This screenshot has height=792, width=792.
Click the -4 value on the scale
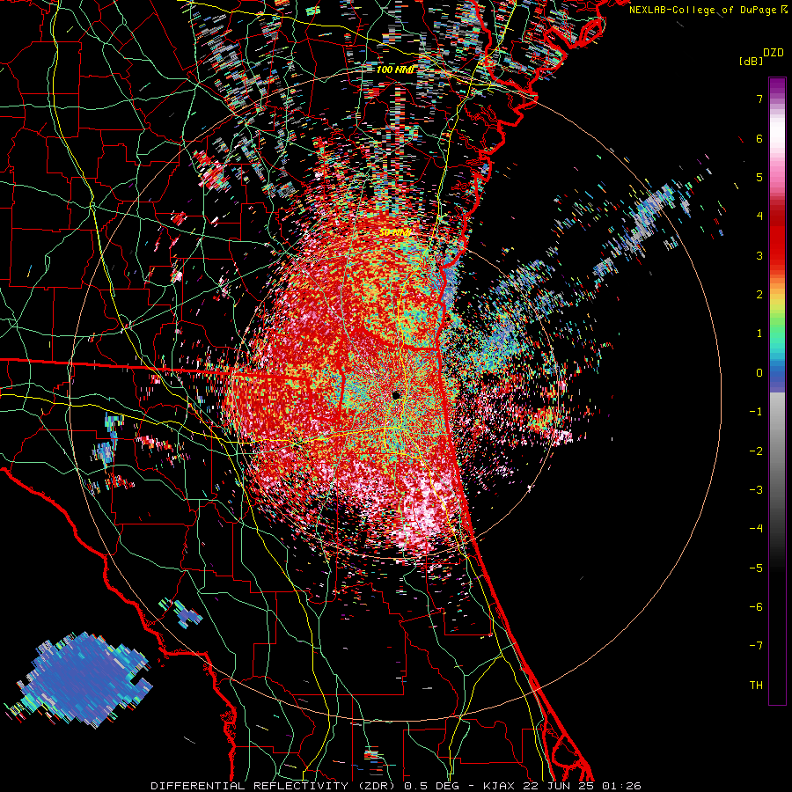pos(756,529)
